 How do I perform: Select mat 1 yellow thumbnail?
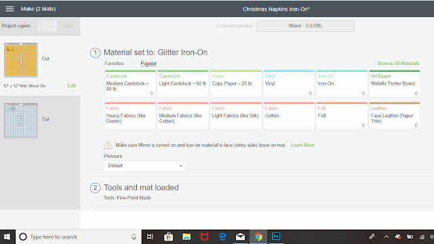coord(21,60)
